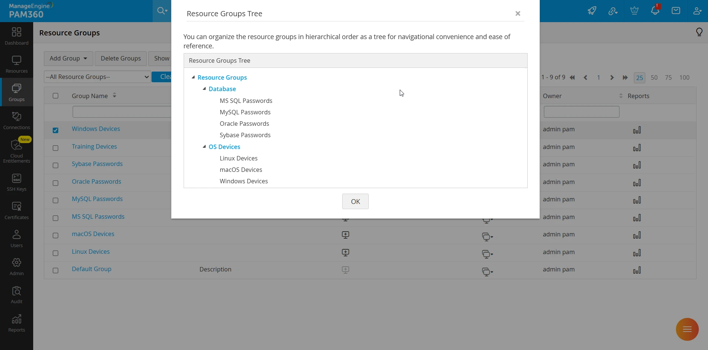Screen dimensions: 708x350
Task: Open the Dashboard from the sidebar
Action: coord(17,36)
